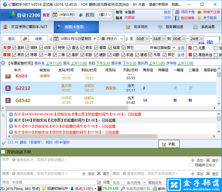Click the 捐助木鱼 donate icon

point(178,12)
